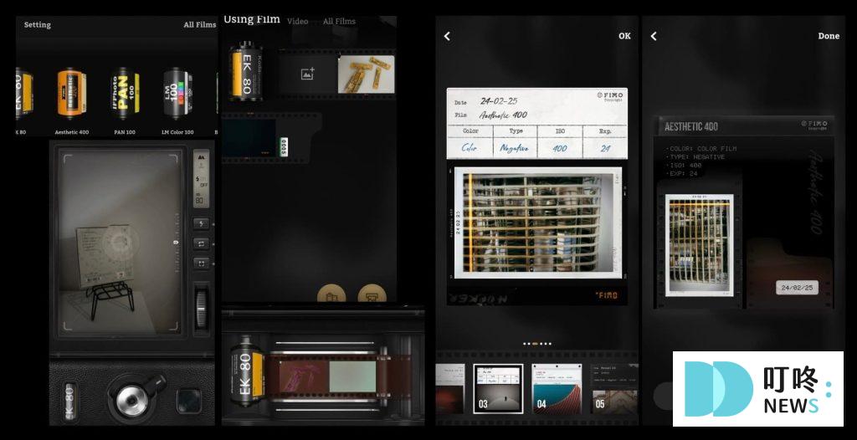This screenshot has width=857, height=440.
Task: Tap the 24/02/25 date tag
Action: pyautogui.click(x=797, y=288)
